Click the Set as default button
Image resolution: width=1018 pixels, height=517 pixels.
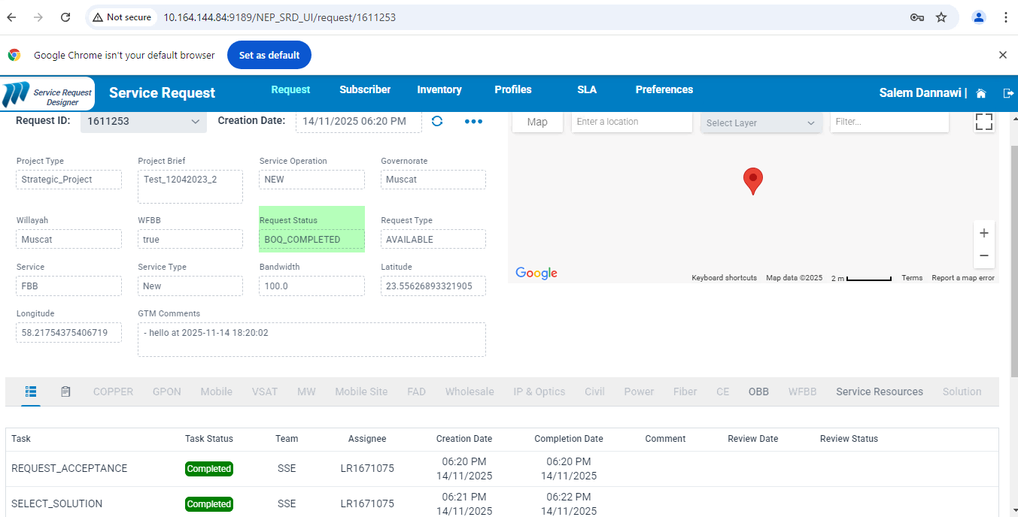(x=269, y=55)
